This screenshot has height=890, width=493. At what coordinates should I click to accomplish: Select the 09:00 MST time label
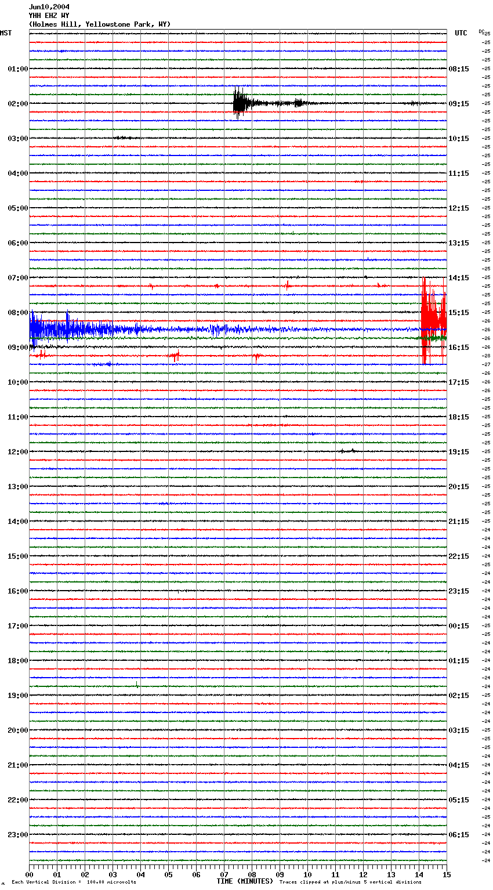[x=18, y=348]
